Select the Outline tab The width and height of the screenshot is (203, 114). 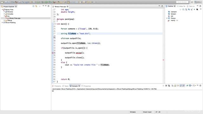tap(171, 6)
